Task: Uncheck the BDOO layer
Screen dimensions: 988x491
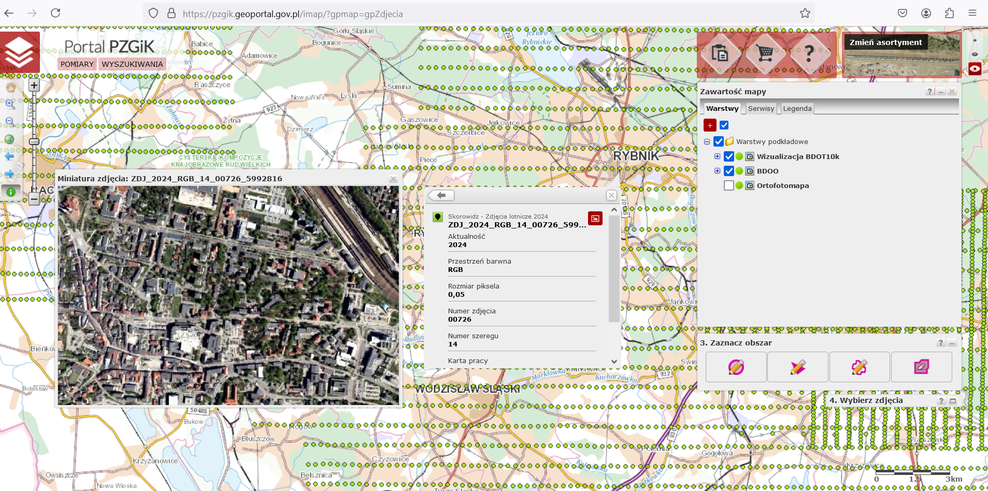Action: tap(729, 171)
